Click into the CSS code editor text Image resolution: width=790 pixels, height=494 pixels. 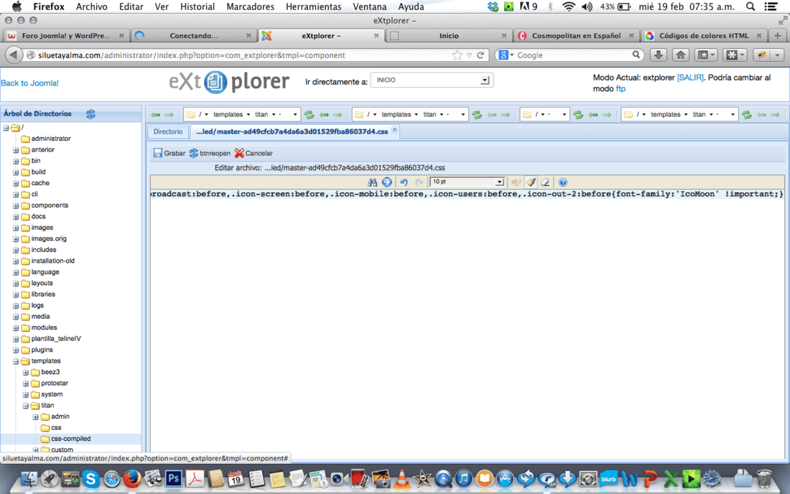[467, 194]
